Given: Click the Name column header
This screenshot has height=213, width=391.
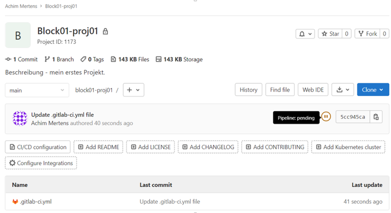Looking at the screenshot, I should [x=20, y=185].
